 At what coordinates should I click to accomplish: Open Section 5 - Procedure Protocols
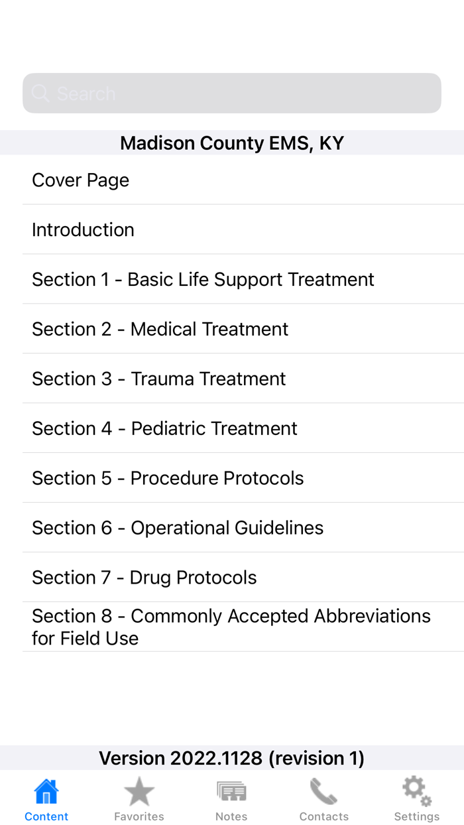pos(232,477)
